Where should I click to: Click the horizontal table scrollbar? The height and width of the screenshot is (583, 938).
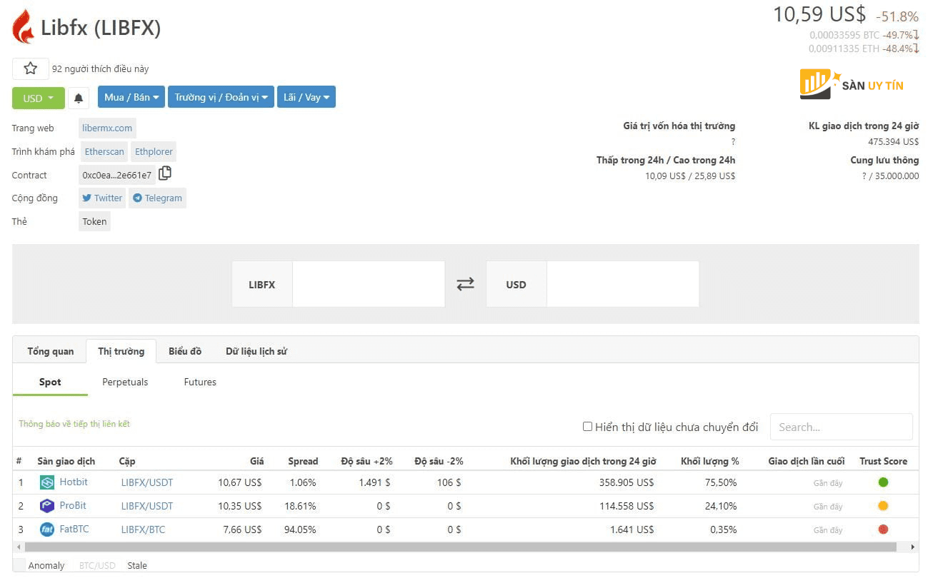point(460,547)
